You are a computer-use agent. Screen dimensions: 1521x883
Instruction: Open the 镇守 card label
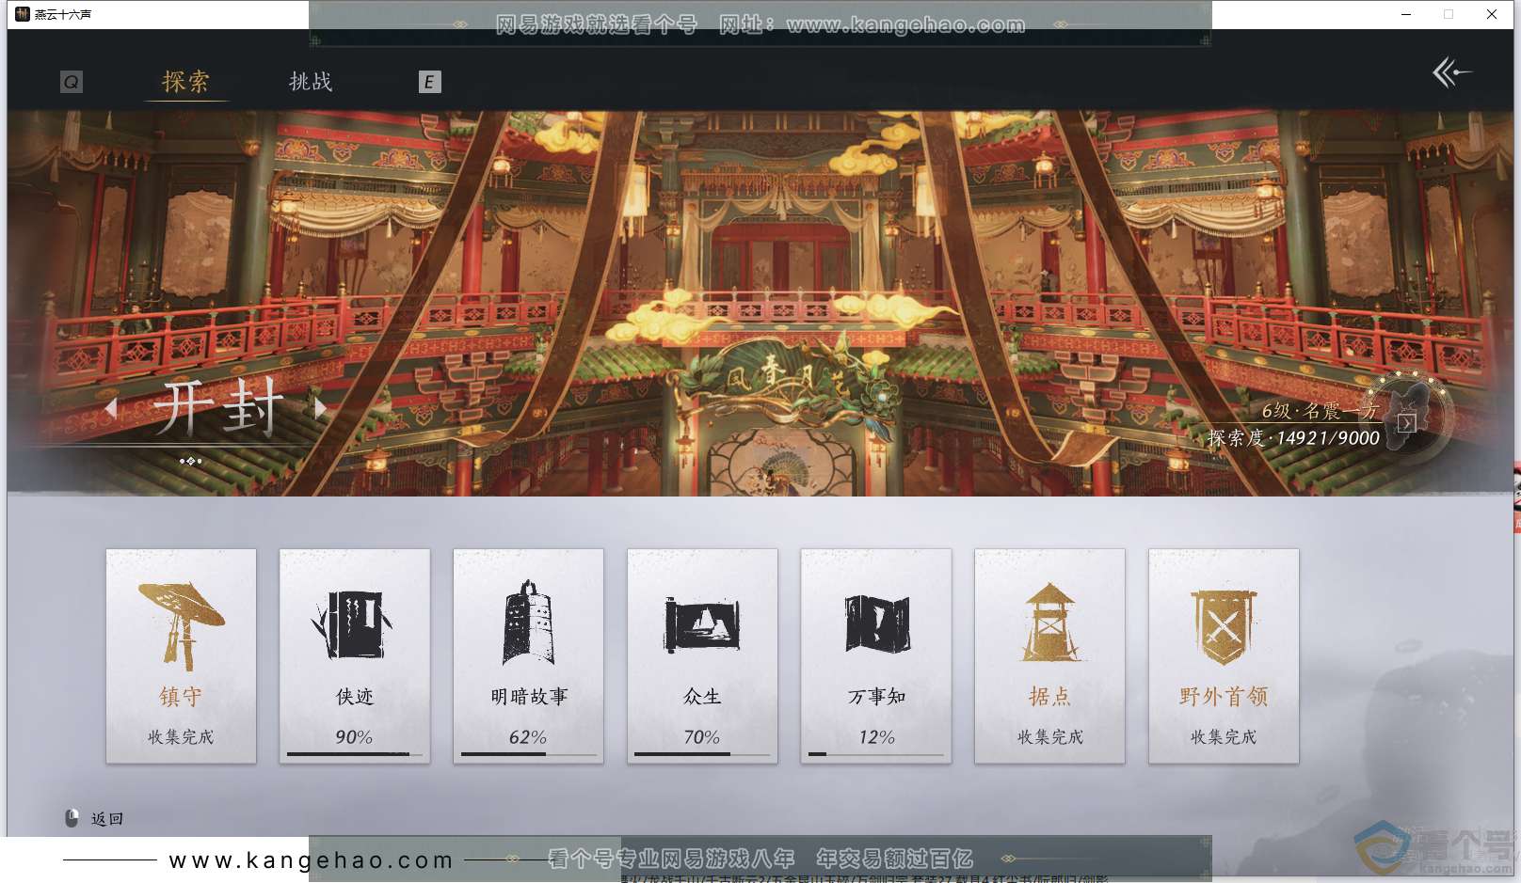coord(181,697)
